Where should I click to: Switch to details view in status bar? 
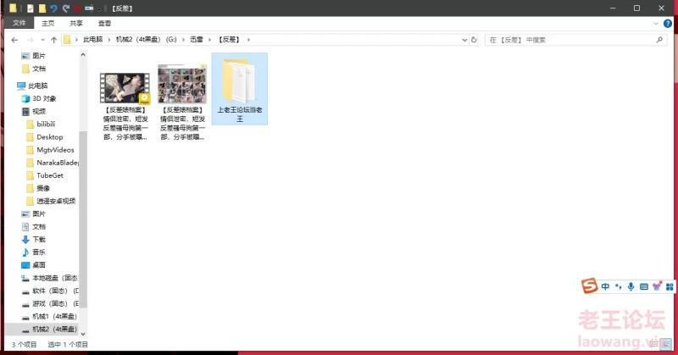coord(654,344)
